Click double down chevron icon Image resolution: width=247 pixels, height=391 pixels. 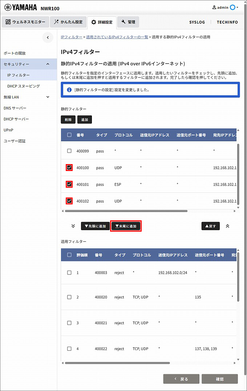[73, 226]
